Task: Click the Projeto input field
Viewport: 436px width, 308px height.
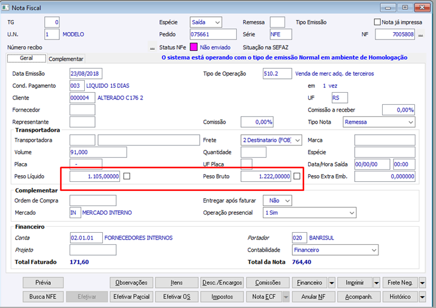Action: tap(93, 250)
